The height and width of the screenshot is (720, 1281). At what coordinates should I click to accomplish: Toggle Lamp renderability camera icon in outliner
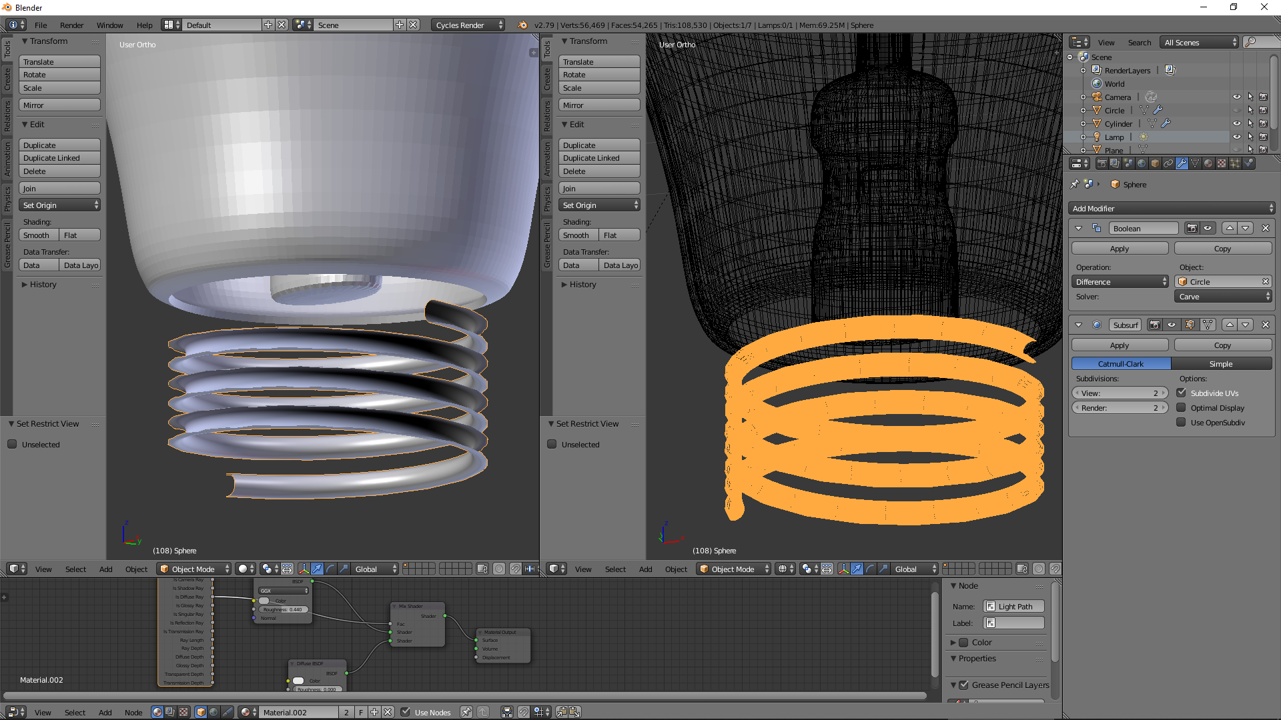coord(1263,137)
